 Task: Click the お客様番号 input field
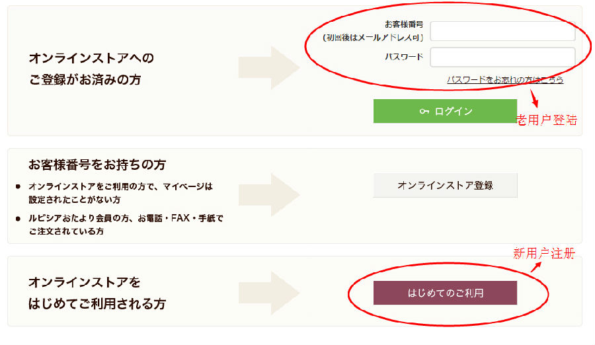502,31
